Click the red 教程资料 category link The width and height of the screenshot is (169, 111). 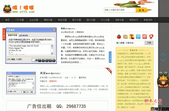tap(53, 81)
